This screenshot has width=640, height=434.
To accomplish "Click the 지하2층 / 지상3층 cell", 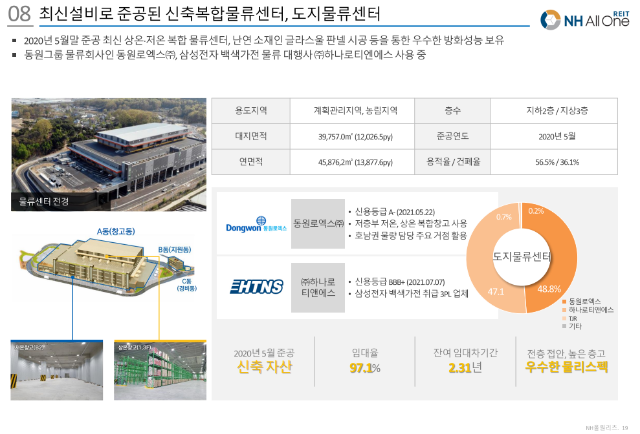I will point(554,111).
